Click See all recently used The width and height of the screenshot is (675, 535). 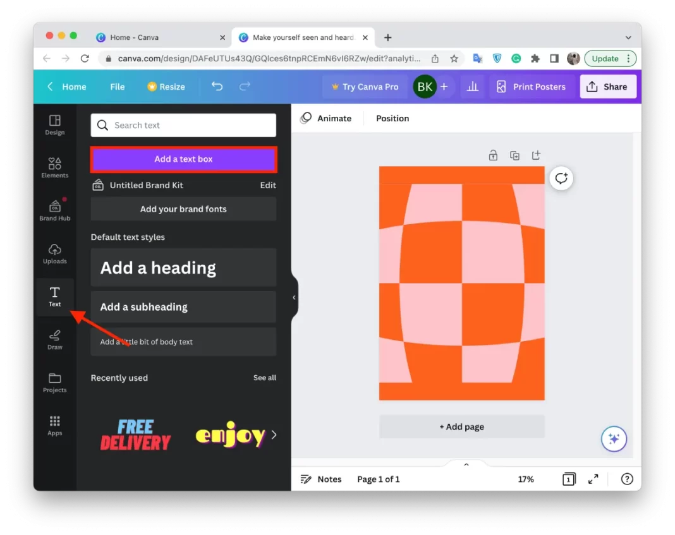pyautogui.click(x=265, y=378)
